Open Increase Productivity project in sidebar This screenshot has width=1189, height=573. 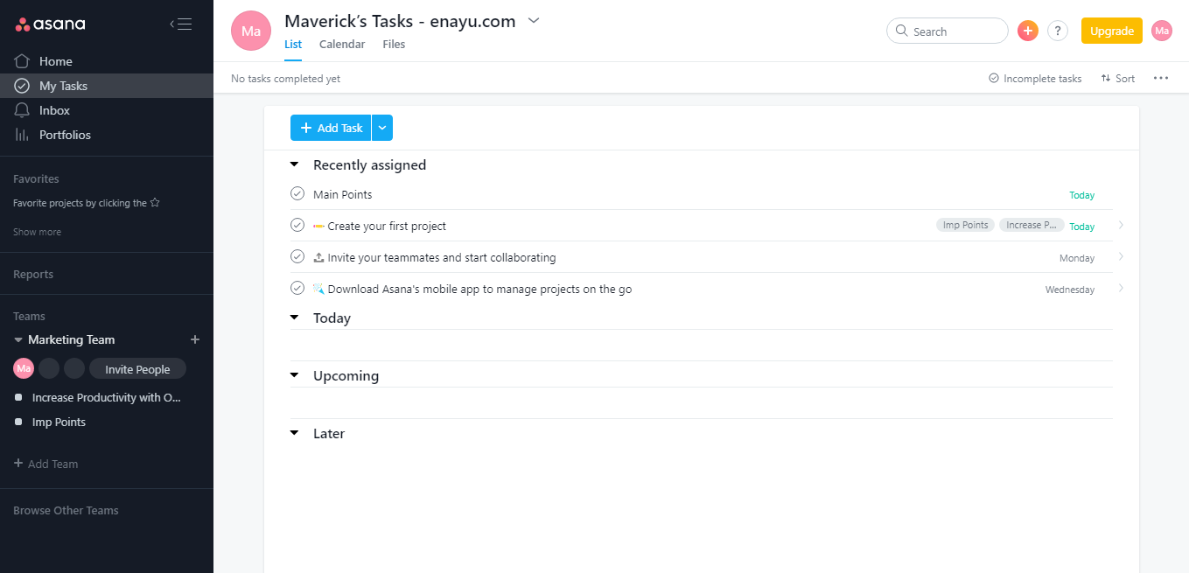pos(107,397)
